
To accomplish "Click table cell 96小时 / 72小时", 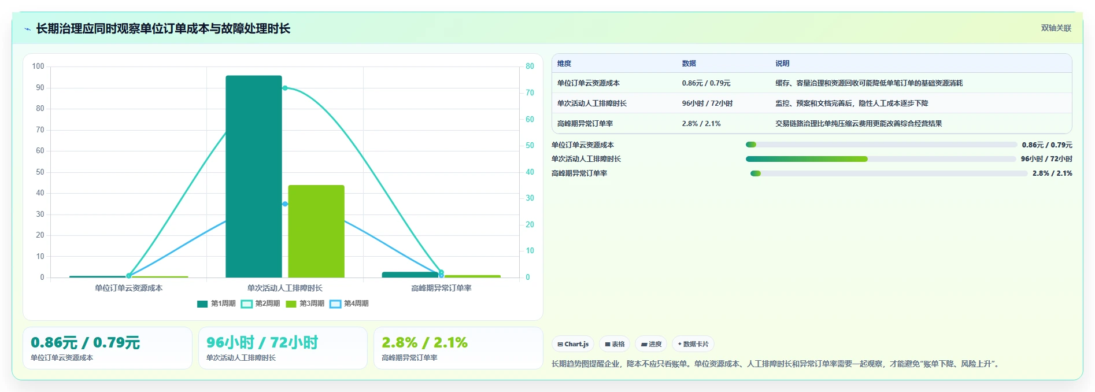I will (707, 103).
